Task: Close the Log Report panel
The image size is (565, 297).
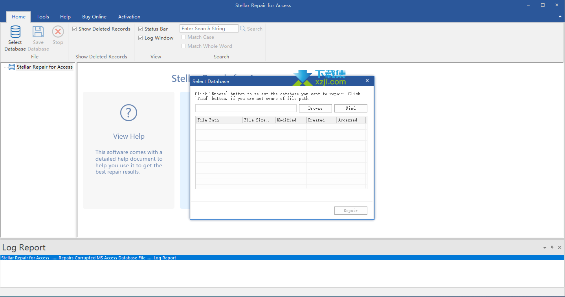Action: (x=560, y=247)
